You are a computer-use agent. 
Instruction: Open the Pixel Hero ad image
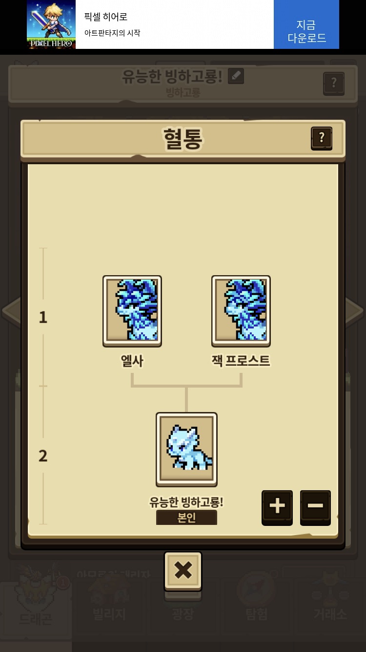coord(51,24)
